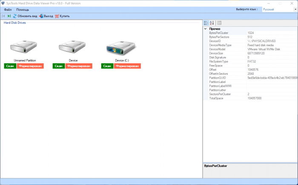Click the 68713989120 device size value
298x185 pixels.
point(256,53)
